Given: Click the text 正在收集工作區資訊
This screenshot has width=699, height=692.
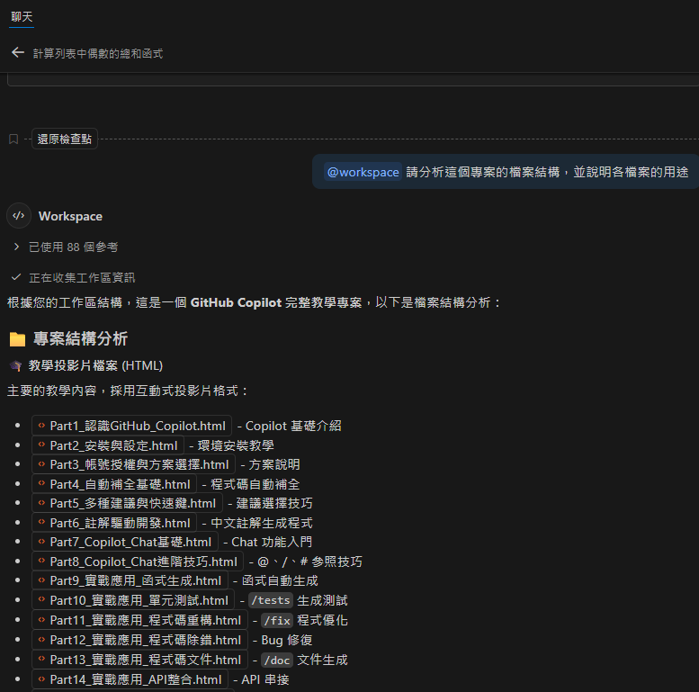Looking at the screenshot, I should tap(82, 278).
